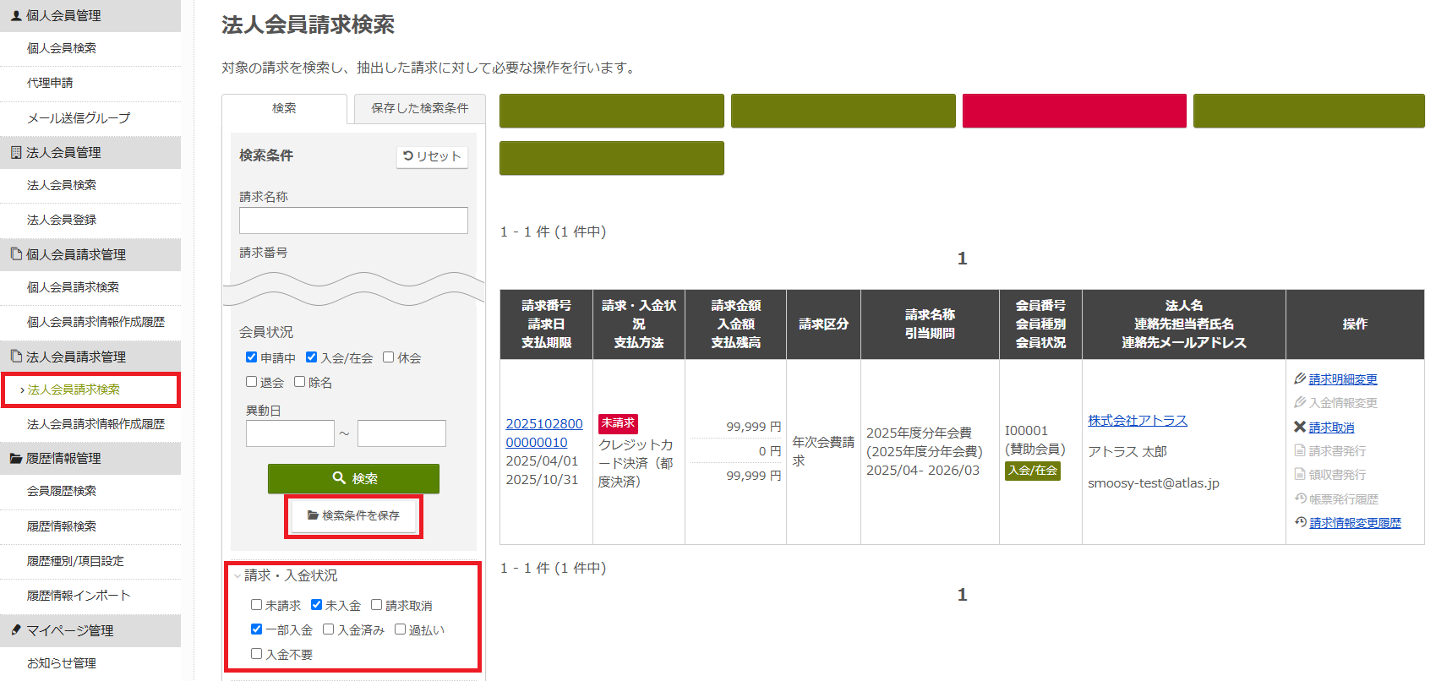
Task: Collapse the 請求・入金状況 section
Action: 237,575
